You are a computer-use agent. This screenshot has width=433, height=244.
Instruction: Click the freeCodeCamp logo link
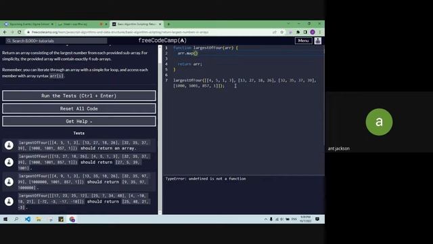(x=162, y=41)
